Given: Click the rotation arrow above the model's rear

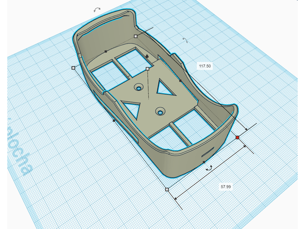Looking at the screenshot, I should click(x=97, y=9).
